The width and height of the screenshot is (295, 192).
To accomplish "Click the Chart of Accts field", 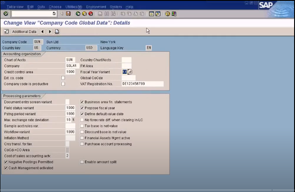I will point(70,60).
